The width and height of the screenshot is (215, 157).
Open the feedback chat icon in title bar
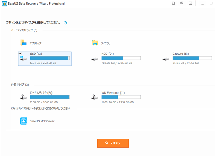(182, 3)
